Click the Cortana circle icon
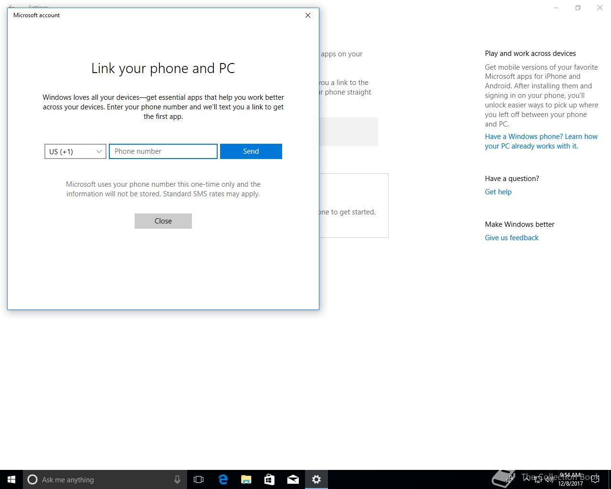Image resolution: width=611 pixels, height=489 pixels. (x=32, y=479)
